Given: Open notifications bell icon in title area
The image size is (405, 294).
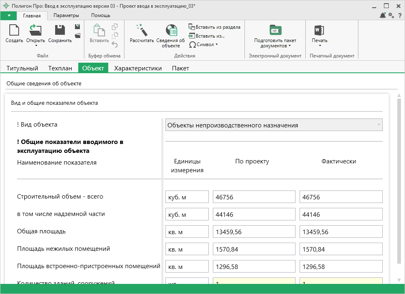Looking at the screenshot, I should coord(382,15).
